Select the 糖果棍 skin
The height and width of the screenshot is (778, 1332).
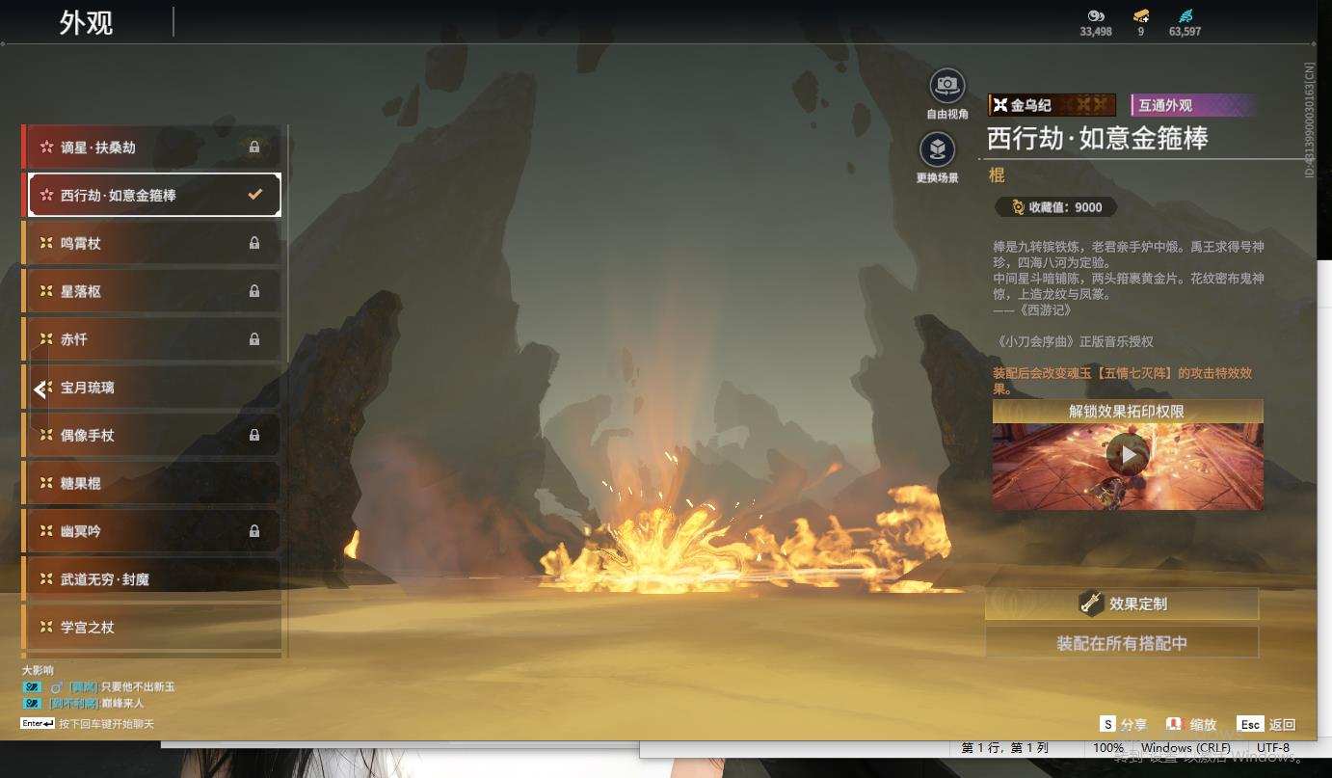(152, 483)
